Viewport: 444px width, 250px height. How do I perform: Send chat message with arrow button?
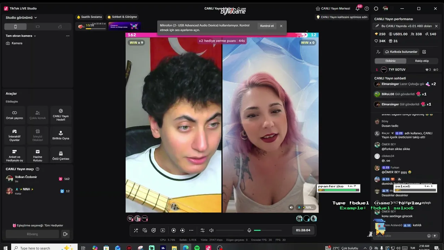pos(435,236)
